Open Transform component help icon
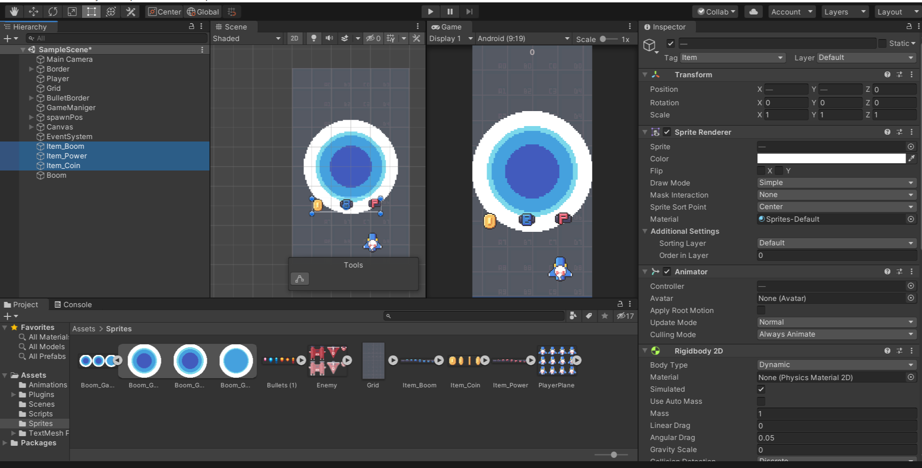 click(x=887, y=74)
